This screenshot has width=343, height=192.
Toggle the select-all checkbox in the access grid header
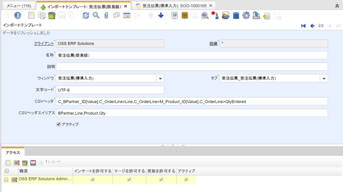pyautogui.click(x=7, y=171)
